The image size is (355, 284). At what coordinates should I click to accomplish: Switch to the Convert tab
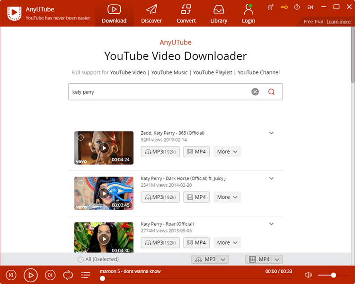[x=186, y=14]
